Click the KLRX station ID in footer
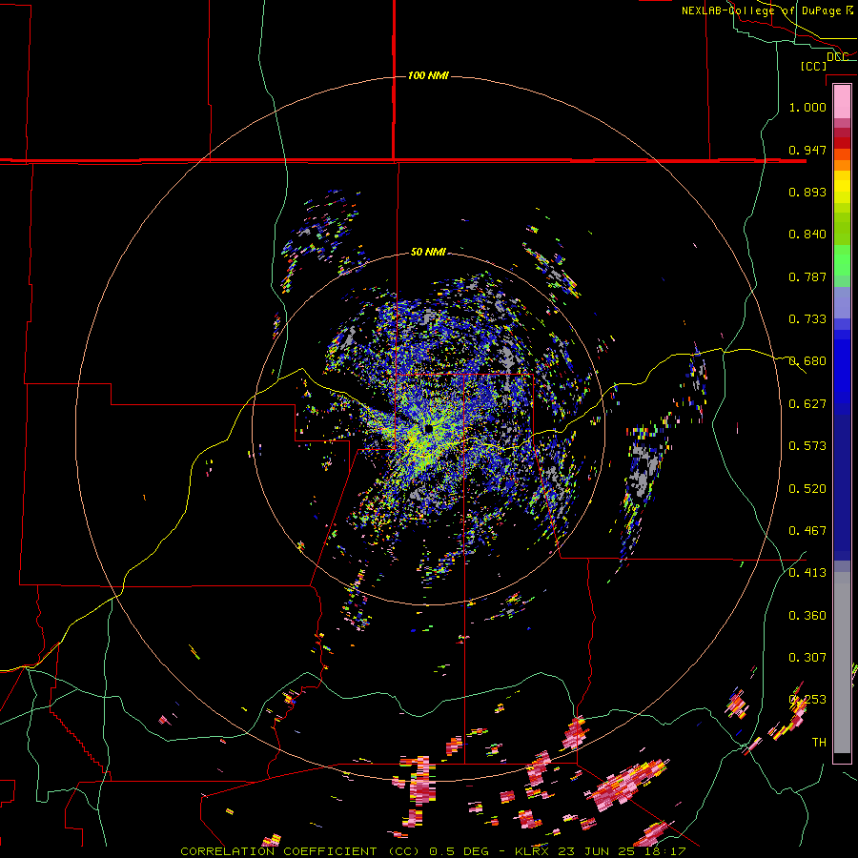The height and width of the screenshot is (858, 858). pos(534,851)
